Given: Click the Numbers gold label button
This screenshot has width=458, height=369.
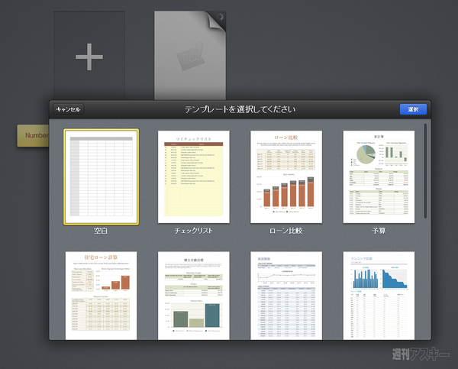Looking at the screenshot, I should pos(33,135).
